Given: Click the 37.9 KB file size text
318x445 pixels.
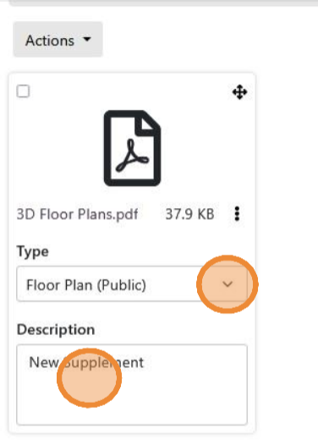Looking at the screenshot, I should click(189, 214).
